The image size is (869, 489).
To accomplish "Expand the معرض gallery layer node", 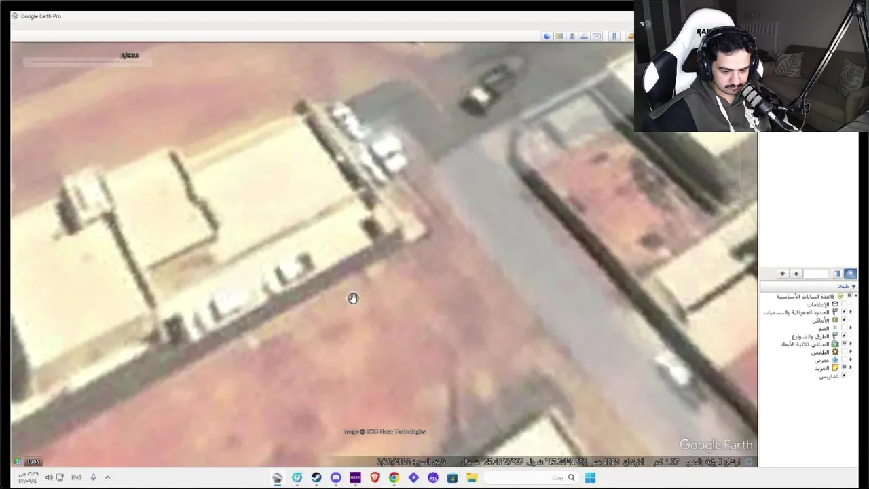I will [851, 359].
